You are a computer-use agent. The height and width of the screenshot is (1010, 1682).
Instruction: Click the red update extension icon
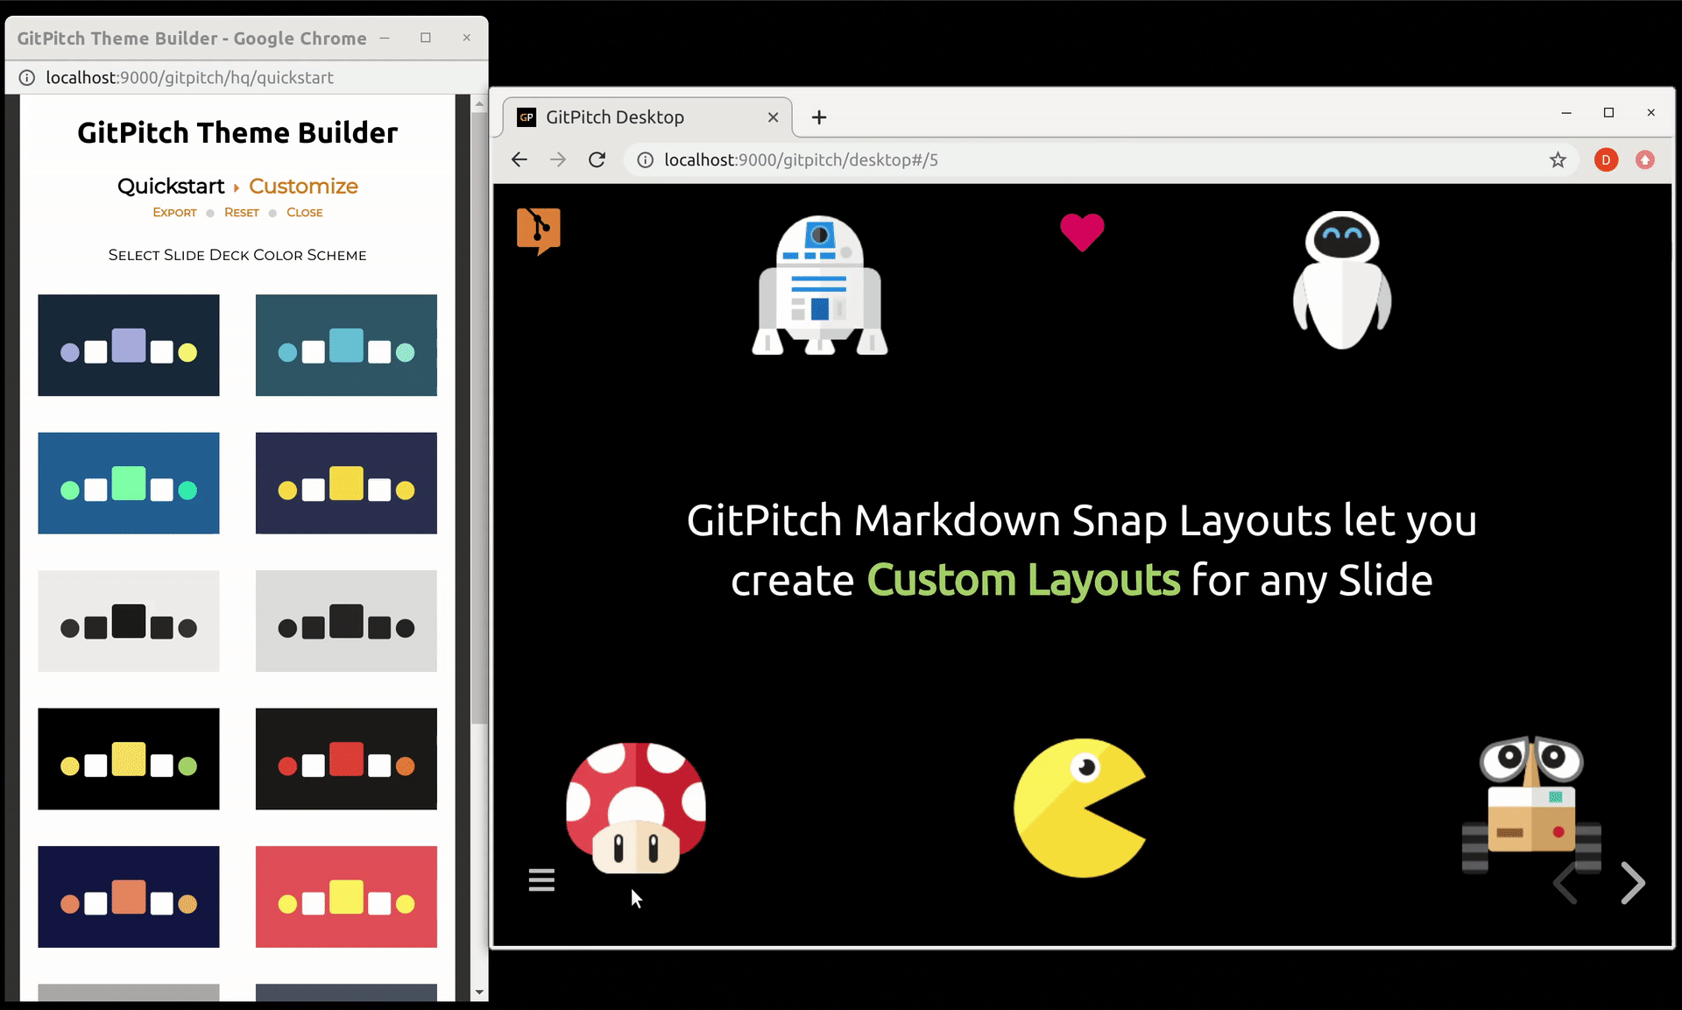point(1645,159)
